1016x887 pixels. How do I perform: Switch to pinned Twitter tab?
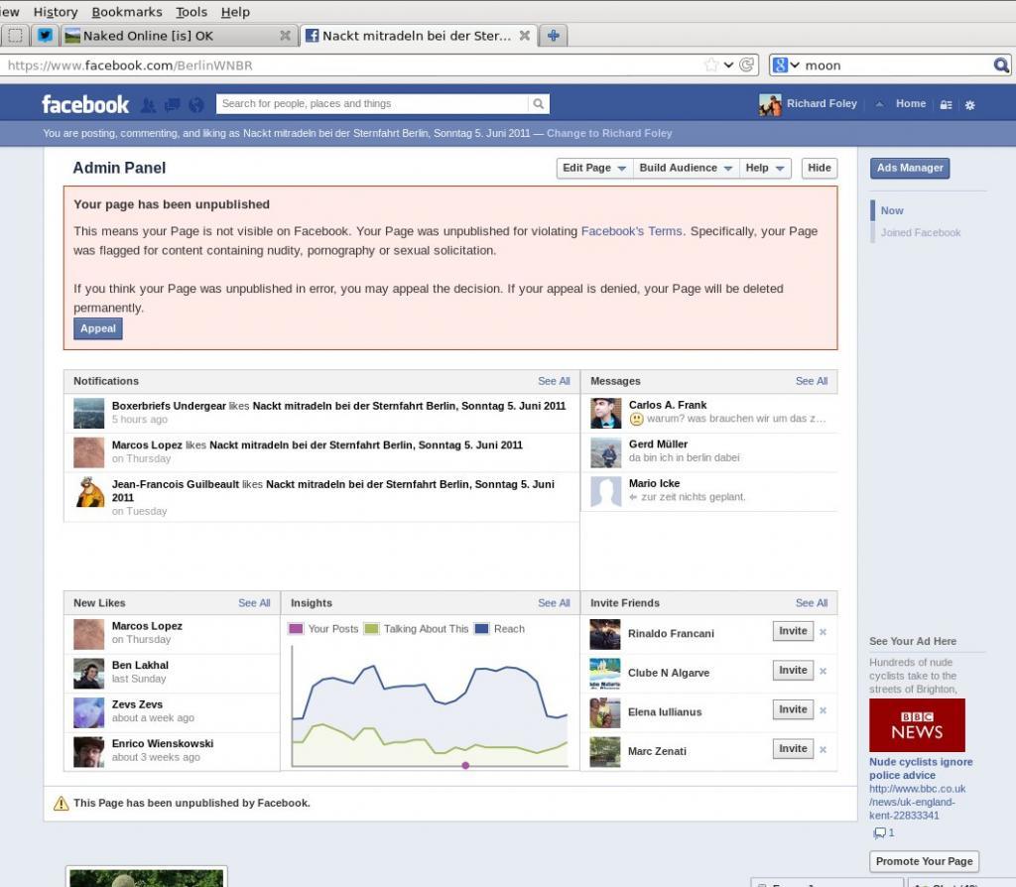click(45, 35)
